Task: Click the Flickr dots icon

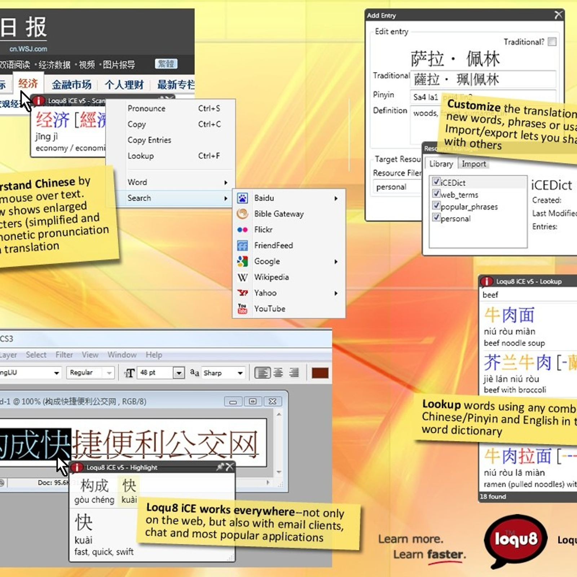Action: [242, 230]
